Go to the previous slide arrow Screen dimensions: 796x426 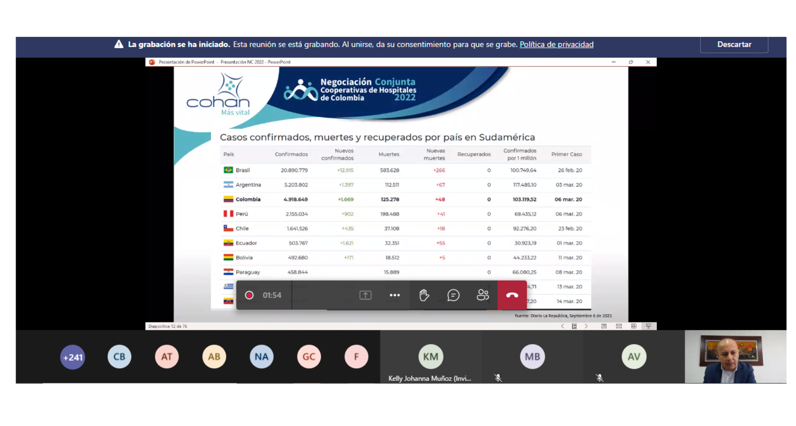tap(562, 326)
